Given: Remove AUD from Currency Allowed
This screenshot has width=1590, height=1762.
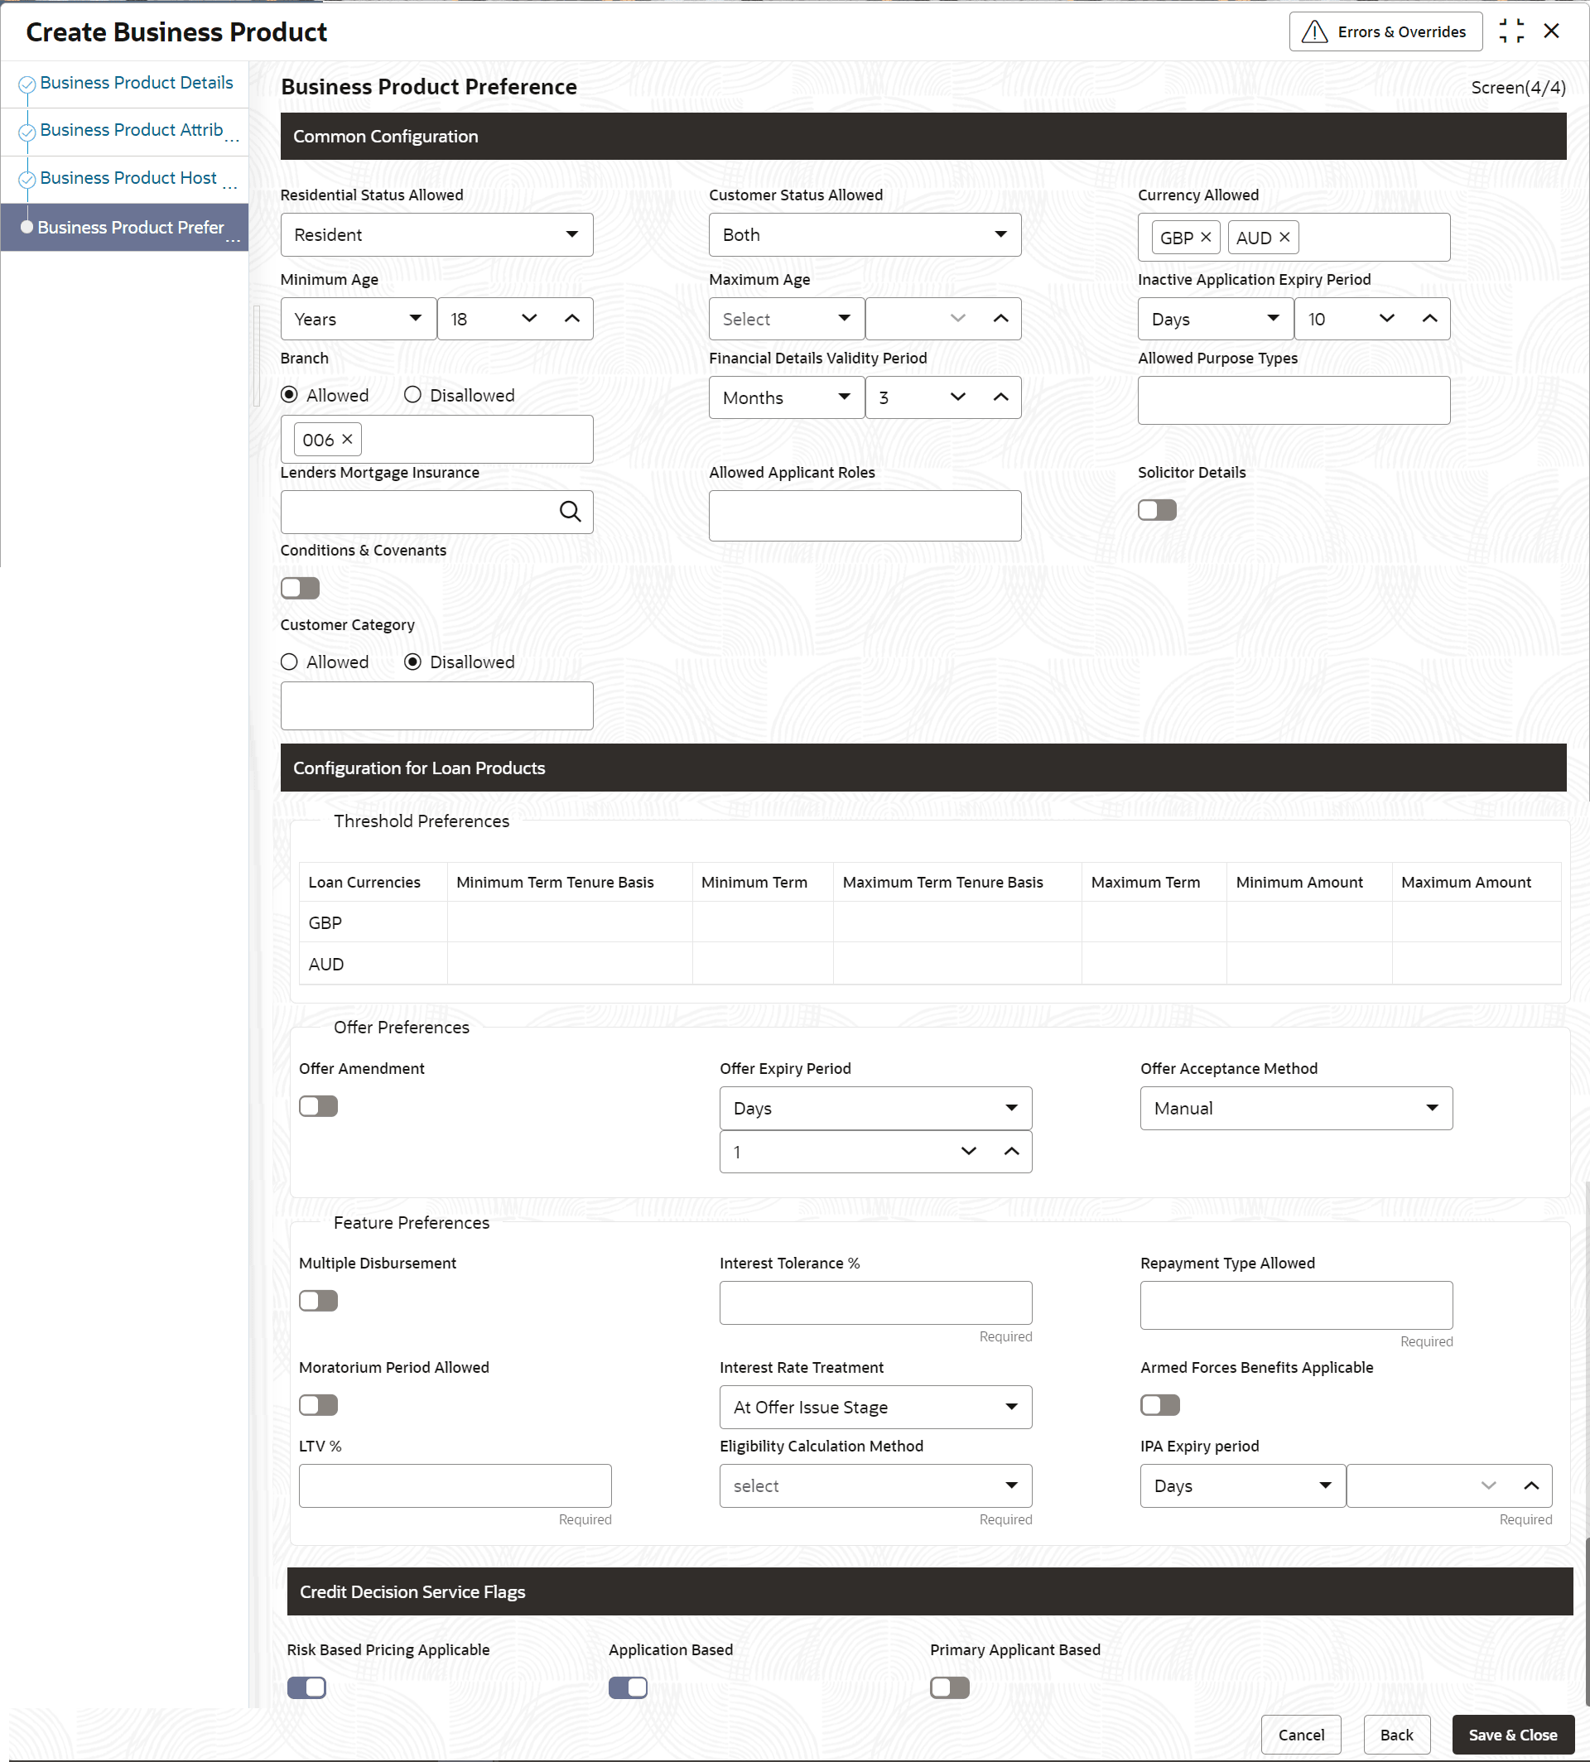Looking at the screenshot, I should [x=1284, y=238].
